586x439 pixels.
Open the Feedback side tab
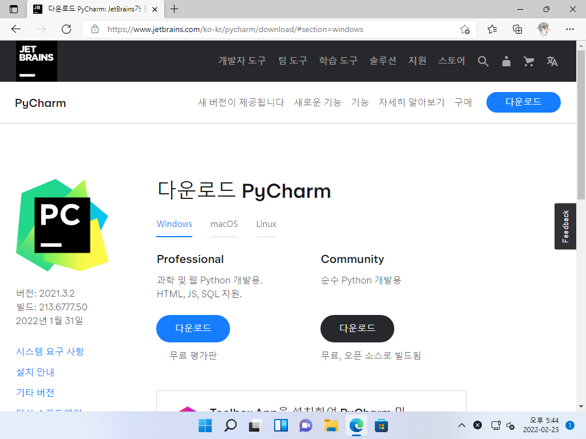565,226
